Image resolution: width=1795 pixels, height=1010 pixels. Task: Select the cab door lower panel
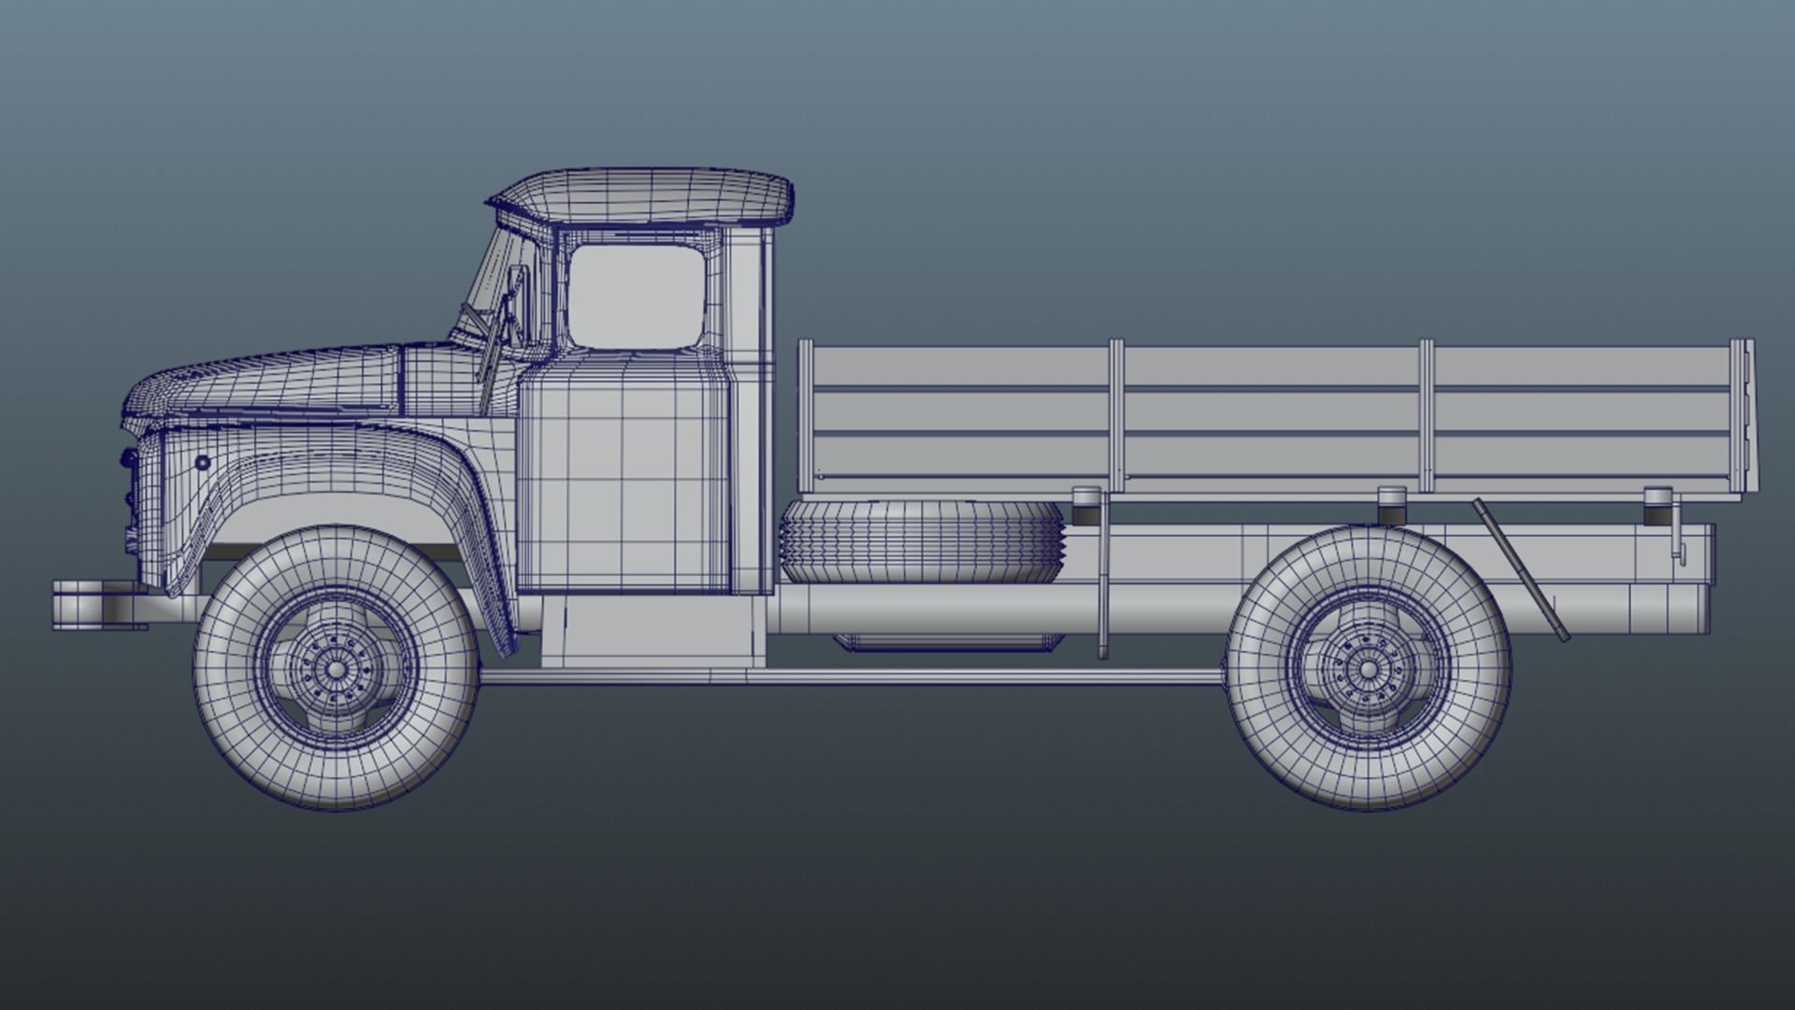pos(622,486)
